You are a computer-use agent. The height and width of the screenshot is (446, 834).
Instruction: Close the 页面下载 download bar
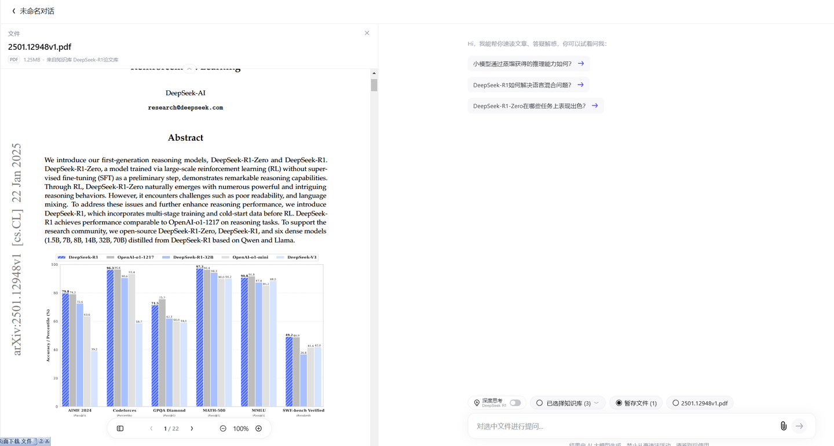[x=47, y=441]
